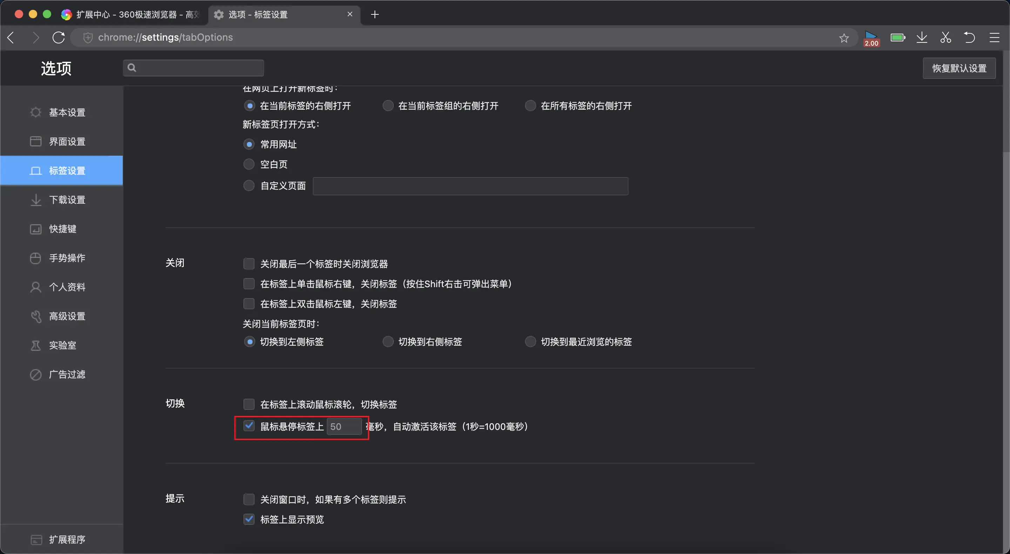Enable 在标签上双击鼠标左键 close option
This screenshot has height=554, width=1010.
(x=249, y=303)
